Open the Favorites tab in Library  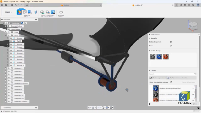(x=185, y=78)
